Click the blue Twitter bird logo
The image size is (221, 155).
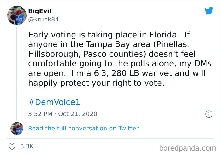click(209, 11)
